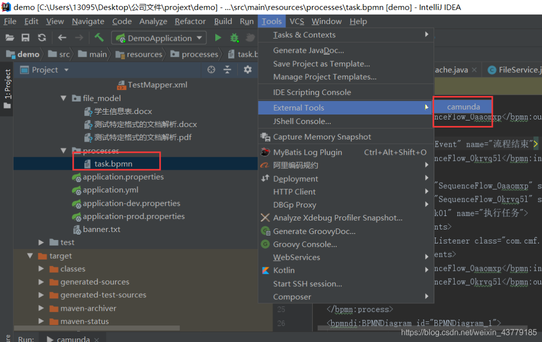This screenshot has width=542, height=342.
Task: Select task.bpmn in the project tree
Action: pyautogui.click(x=113, y=164)
